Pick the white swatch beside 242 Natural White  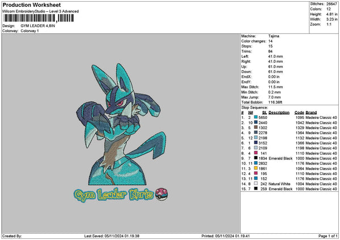coord(256,183)
